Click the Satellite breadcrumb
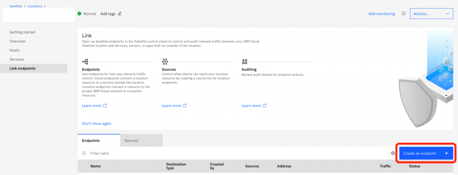 (16, 6)
